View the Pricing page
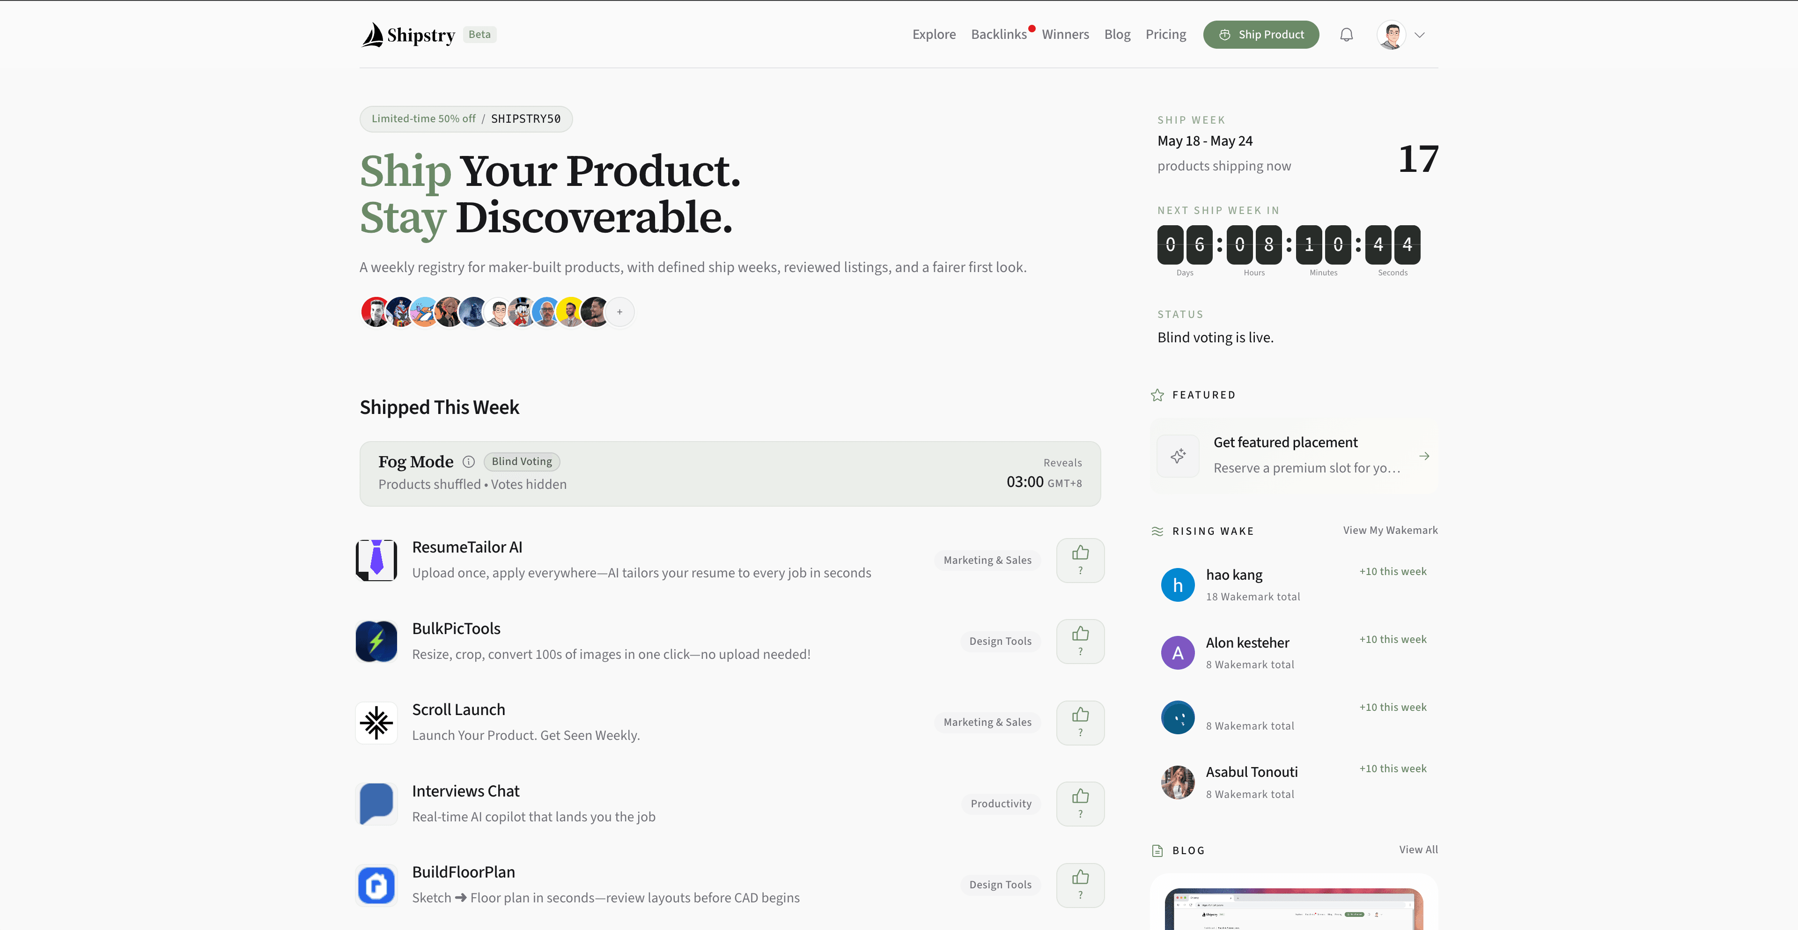The height and width of the screenshot is (930, 1798). pyautogui.click(x=1165, y=34)
